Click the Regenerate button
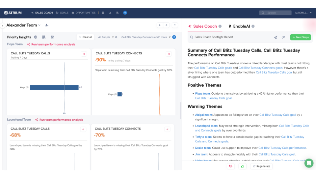316x178 pixels. click(x=261, y=166)
